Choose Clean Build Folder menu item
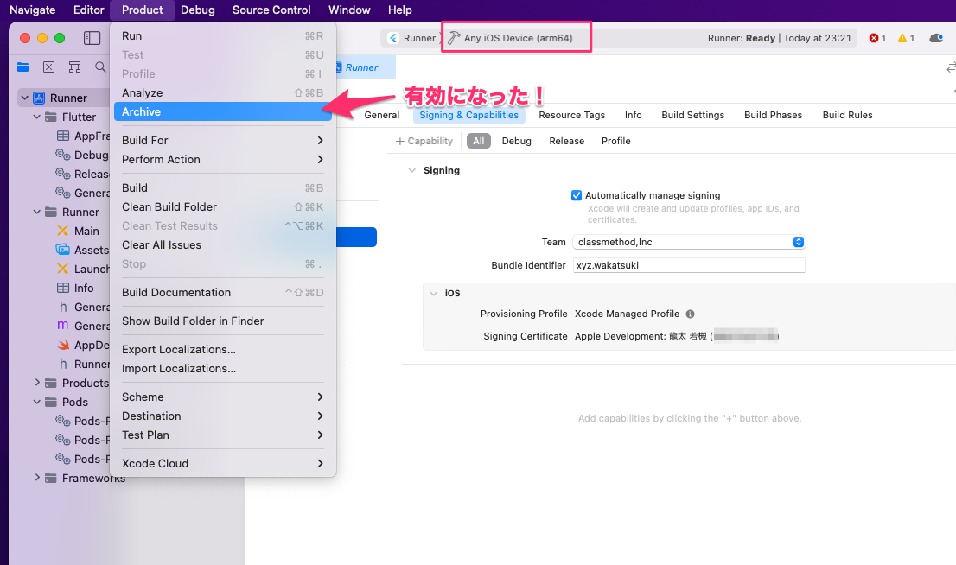Image resolution: width=956 pixels, height=565 pixels. point(222,206)
